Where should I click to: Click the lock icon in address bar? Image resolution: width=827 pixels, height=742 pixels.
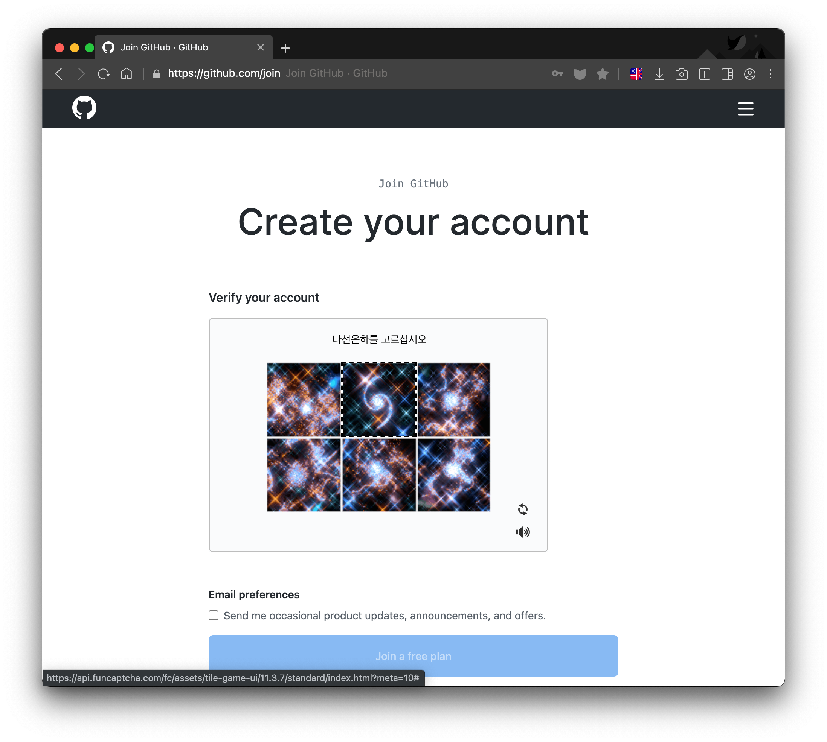point(156,74)
